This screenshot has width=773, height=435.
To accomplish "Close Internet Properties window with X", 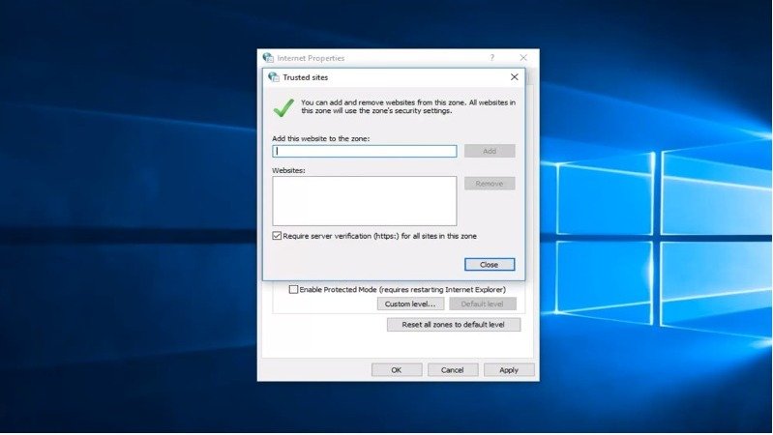I will pyautogui.click(x=523, y=58).
